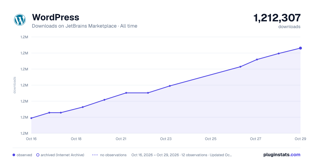Click the "observed" legend text

coord(24,155)
